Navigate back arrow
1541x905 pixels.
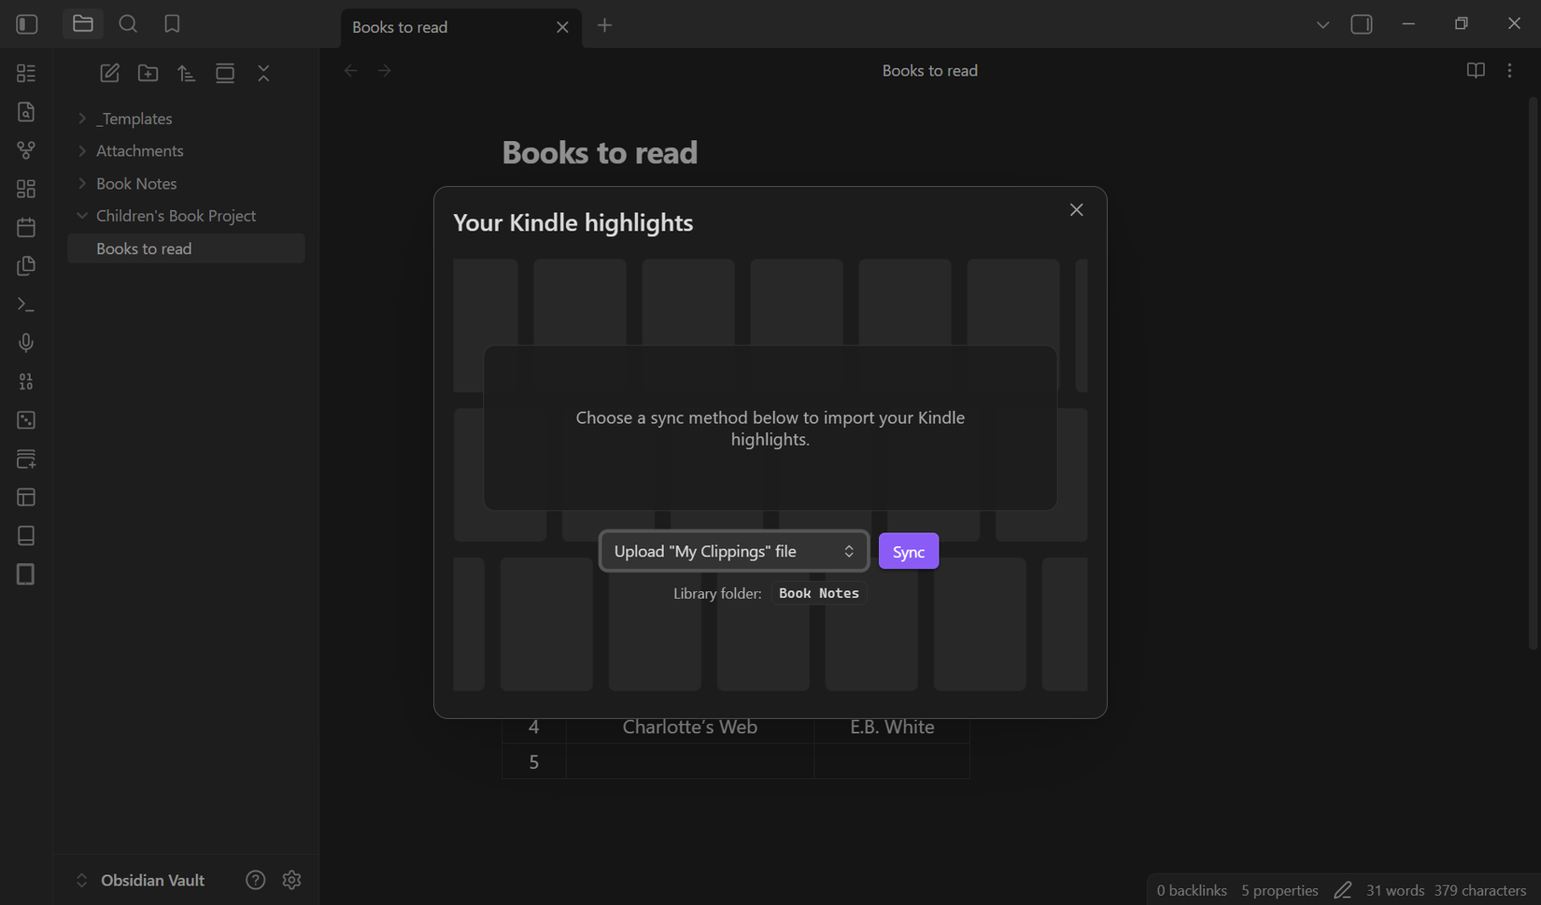(351, 70)
